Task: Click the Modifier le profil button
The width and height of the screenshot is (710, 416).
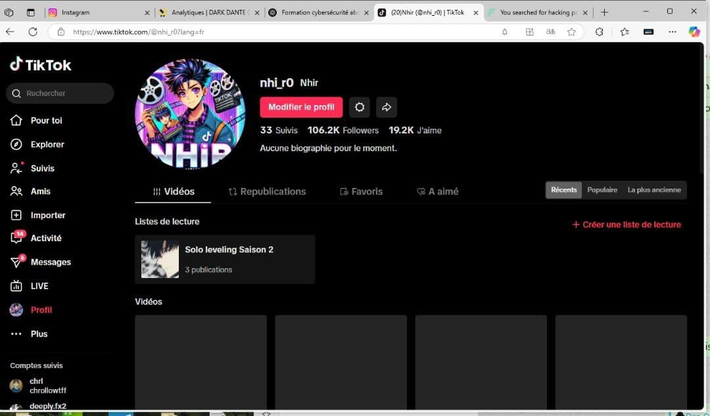Action: [x=301, y=106]
